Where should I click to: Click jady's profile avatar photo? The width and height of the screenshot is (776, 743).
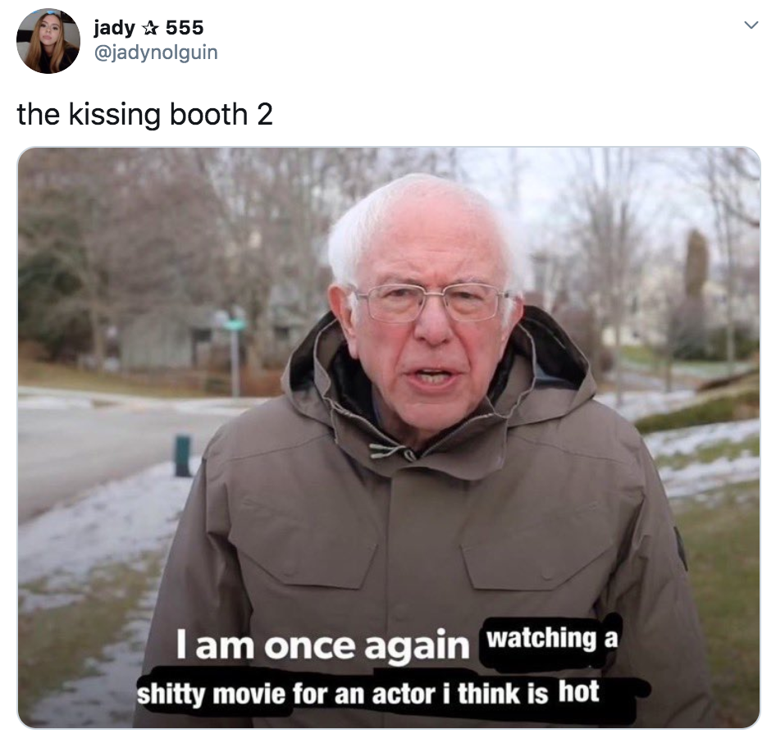pyautogui.click(x=48, y=42)
